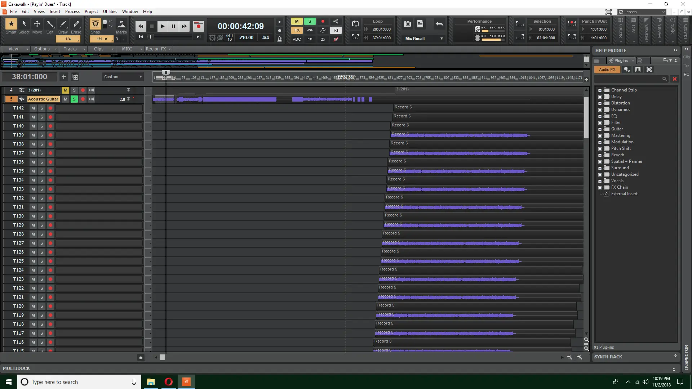Arm record on track T125
This screenshot has height=389, width=692.
(x=50, y=261)
